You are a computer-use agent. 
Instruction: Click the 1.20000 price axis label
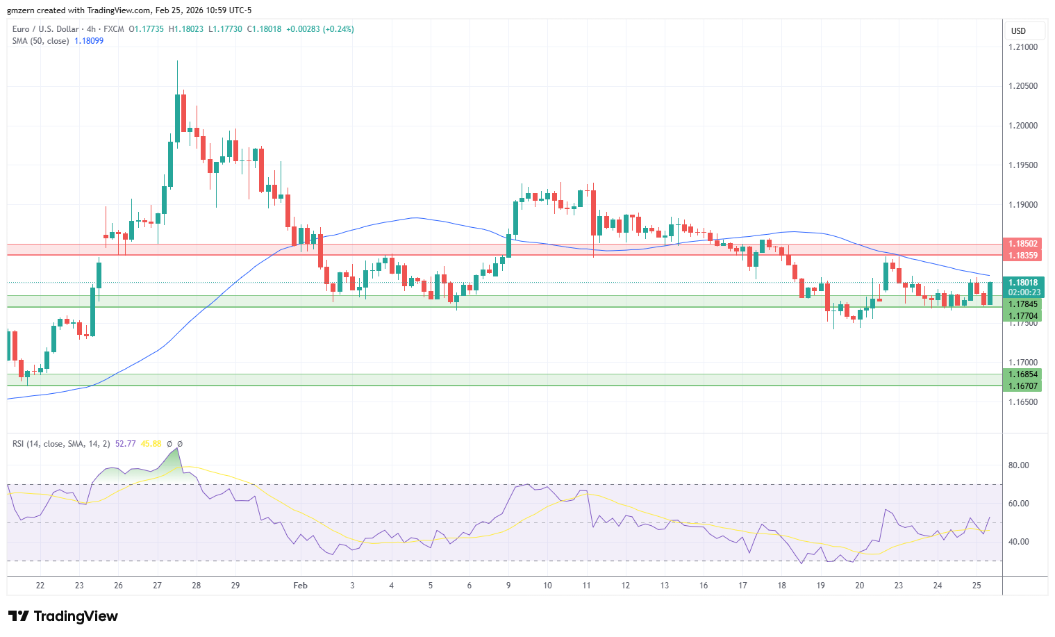click(1024, 126)
